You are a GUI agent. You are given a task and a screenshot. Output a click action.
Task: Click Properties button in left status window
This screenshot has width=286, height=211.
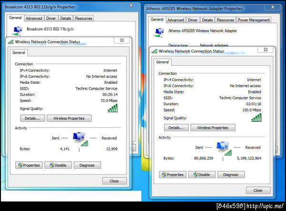29,165
